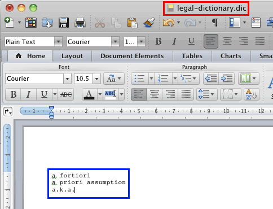Screen dimensions: 273x209
Task: Click the tab stop selector at ruler corner
Action: coord(8,112)
